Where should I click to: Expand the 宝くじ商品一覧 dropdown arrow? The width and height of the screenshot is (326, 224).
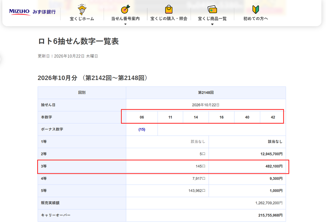click(x=212, y=24)
